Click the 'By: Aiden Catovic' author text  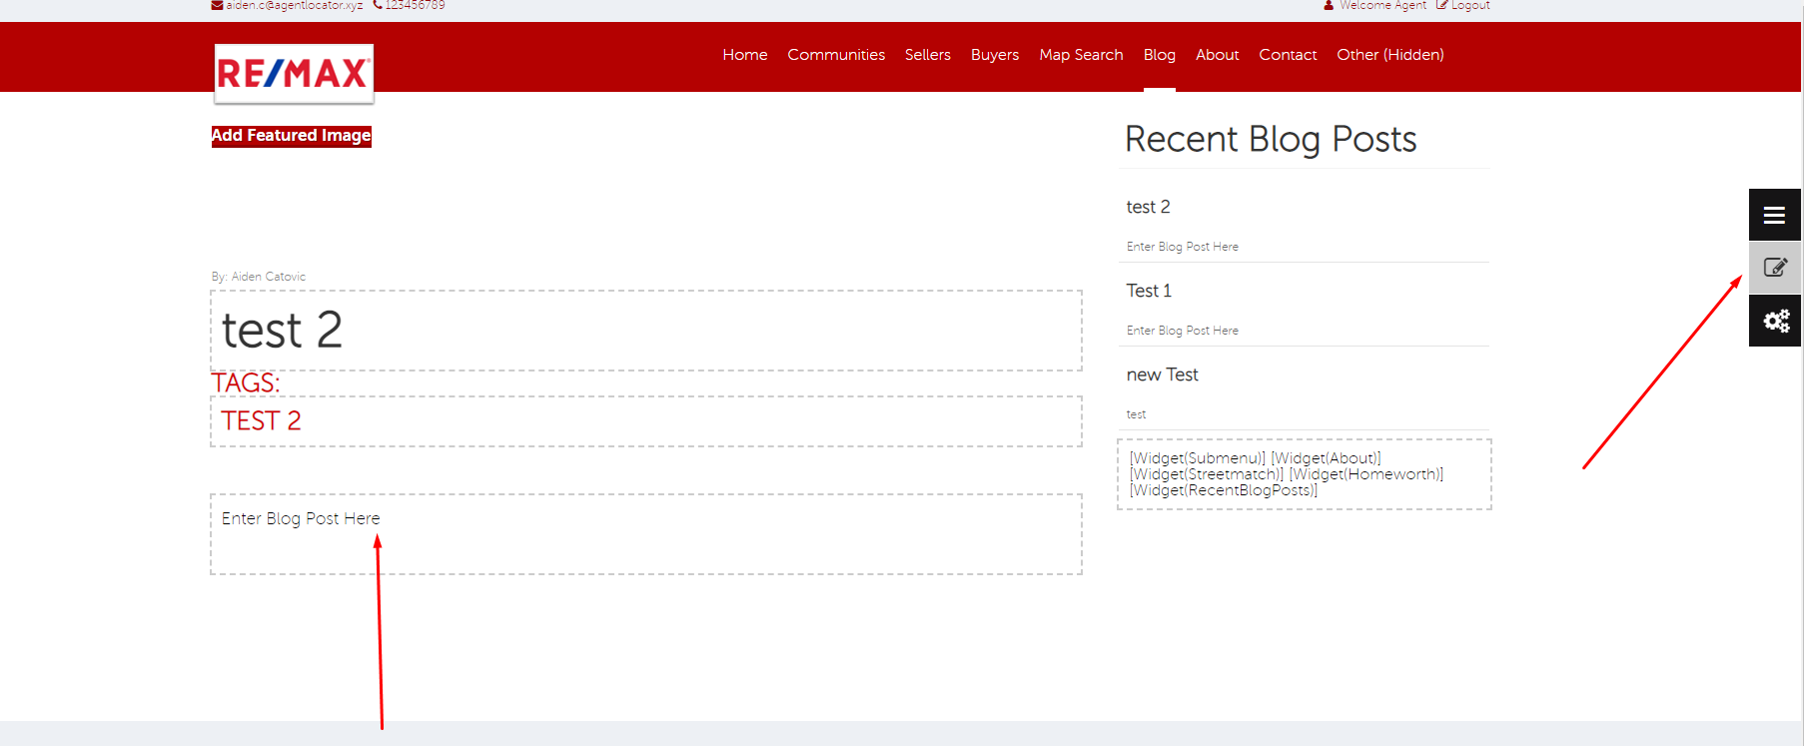coord(259,277)
